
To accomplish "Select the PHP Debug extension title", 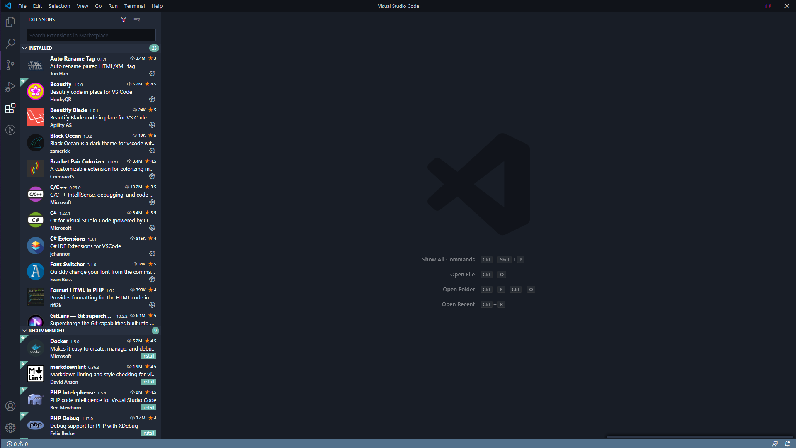I will [x=64, y=418].
